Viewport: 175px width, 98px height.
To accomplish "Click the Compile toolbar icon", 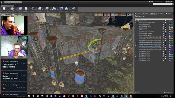I will (61, 9).
